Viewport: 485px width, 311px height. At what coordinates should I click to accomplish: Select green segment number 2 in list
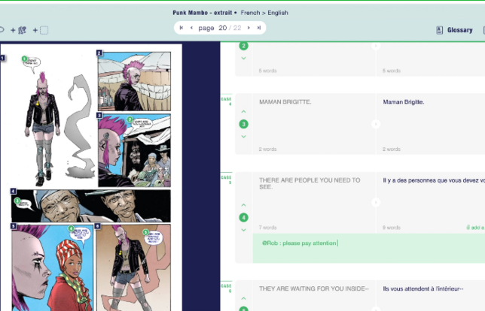[x=243, y=46]
